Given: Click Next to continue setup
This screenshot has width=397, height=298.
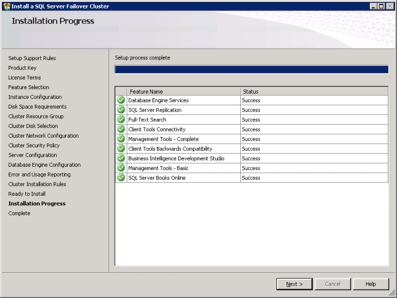Looking at the screenshot, I should tap(294, 284).
